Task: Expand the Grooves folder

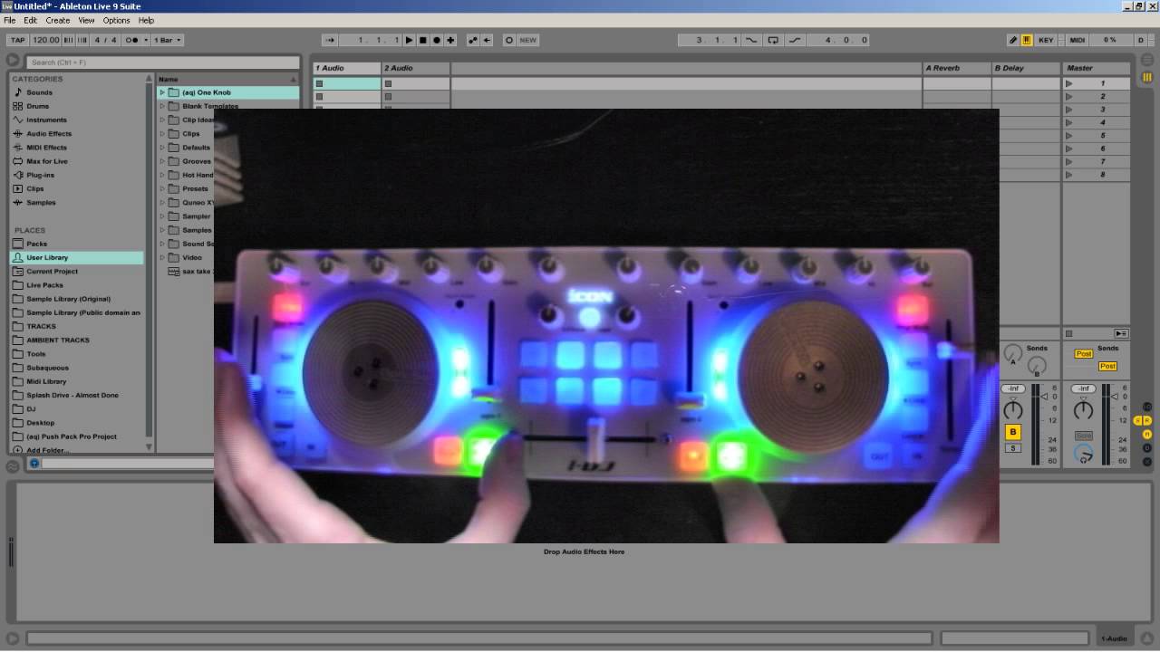Action: click(162, 161)
